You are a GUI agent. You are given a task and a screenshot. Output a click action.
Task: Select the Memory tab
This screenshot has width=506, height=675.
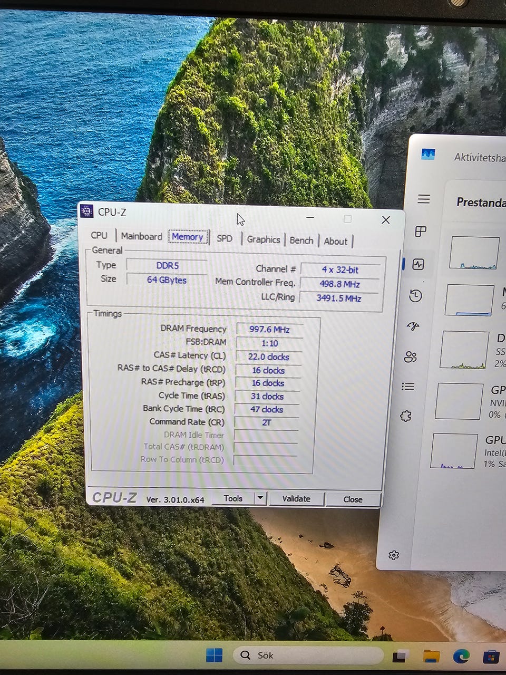click(x=188, y=237)
